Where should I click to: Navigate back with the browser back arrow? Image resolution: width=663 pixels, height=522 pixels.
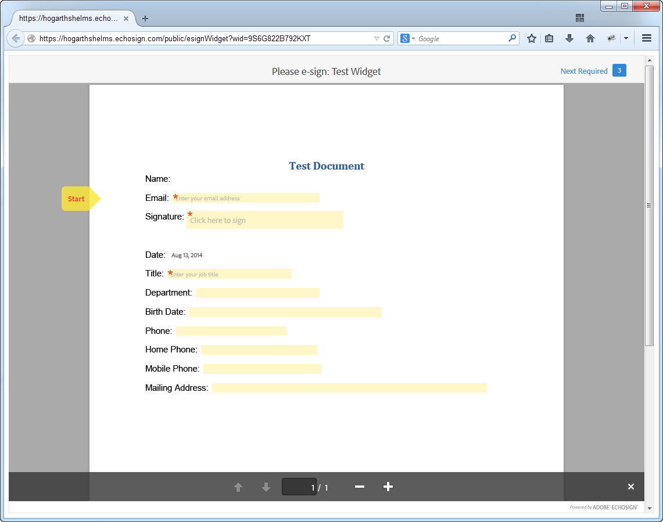pyautogui.click(x=15, y=38)
